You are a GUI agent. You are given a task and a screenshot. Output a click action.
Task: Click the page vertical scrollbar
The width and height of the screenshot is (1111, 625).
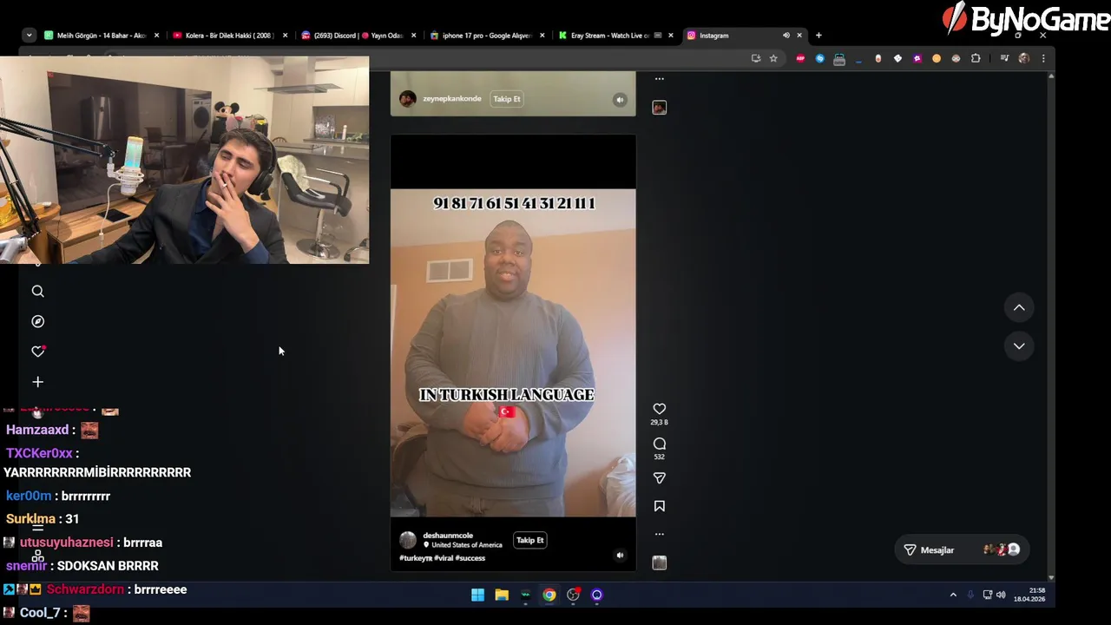click(x=1051, y=326)
